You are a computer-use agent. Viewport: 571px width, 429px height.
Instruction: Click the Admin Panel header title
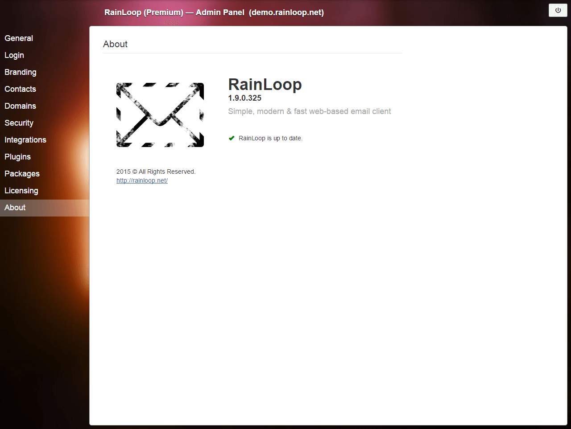pos(214,12)
